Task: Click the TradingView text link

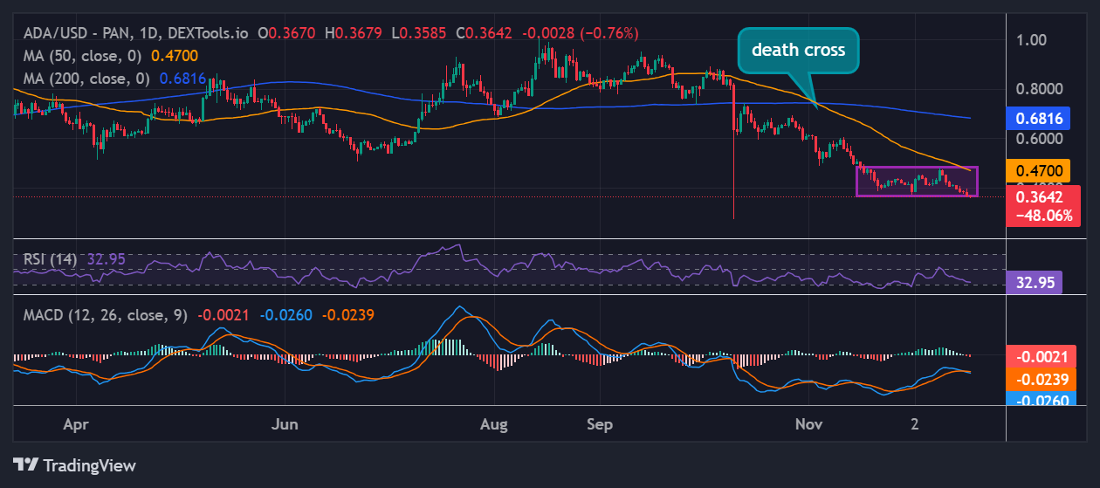Action: [89, 465]
